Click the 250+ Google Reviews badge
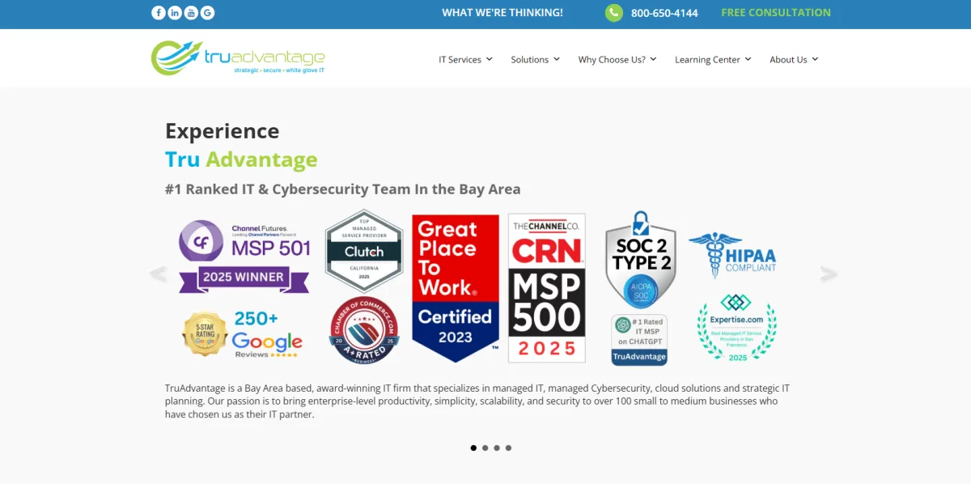 (243, 334)
